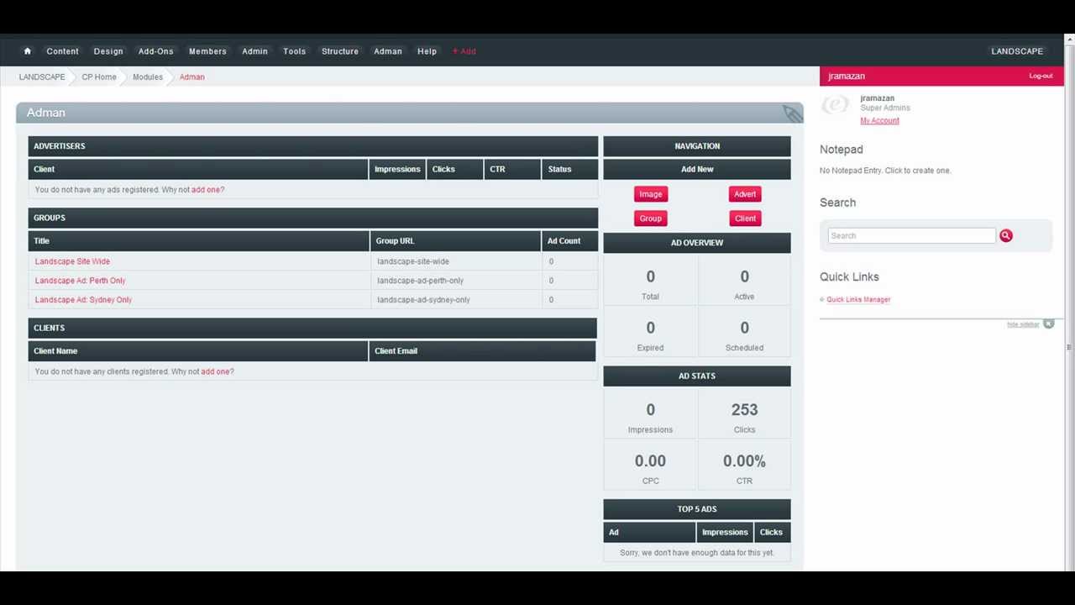Go to LANDSCAPE breadcrumb
Image resolution: width=1075 pixels, height=605 pixels.
coord(42,77)
